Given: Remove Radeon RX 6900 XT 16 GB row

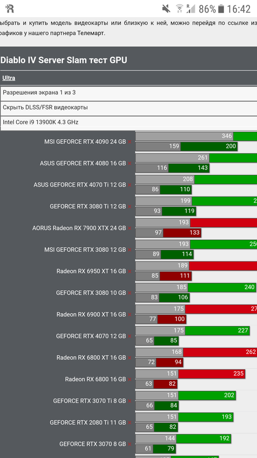Looking at the screenshot, I should pyautogui.click(x=130, y=314).
